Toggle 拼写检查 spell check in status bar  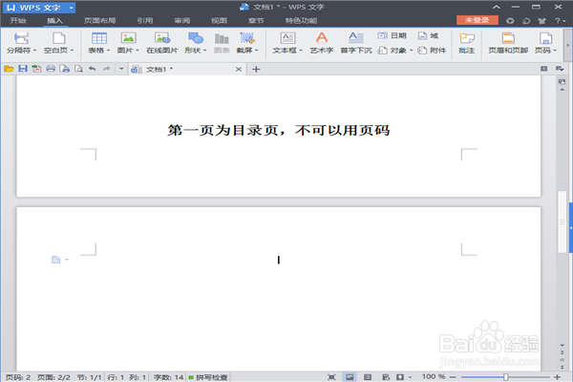pyautogui.click(x=208, y=377)
